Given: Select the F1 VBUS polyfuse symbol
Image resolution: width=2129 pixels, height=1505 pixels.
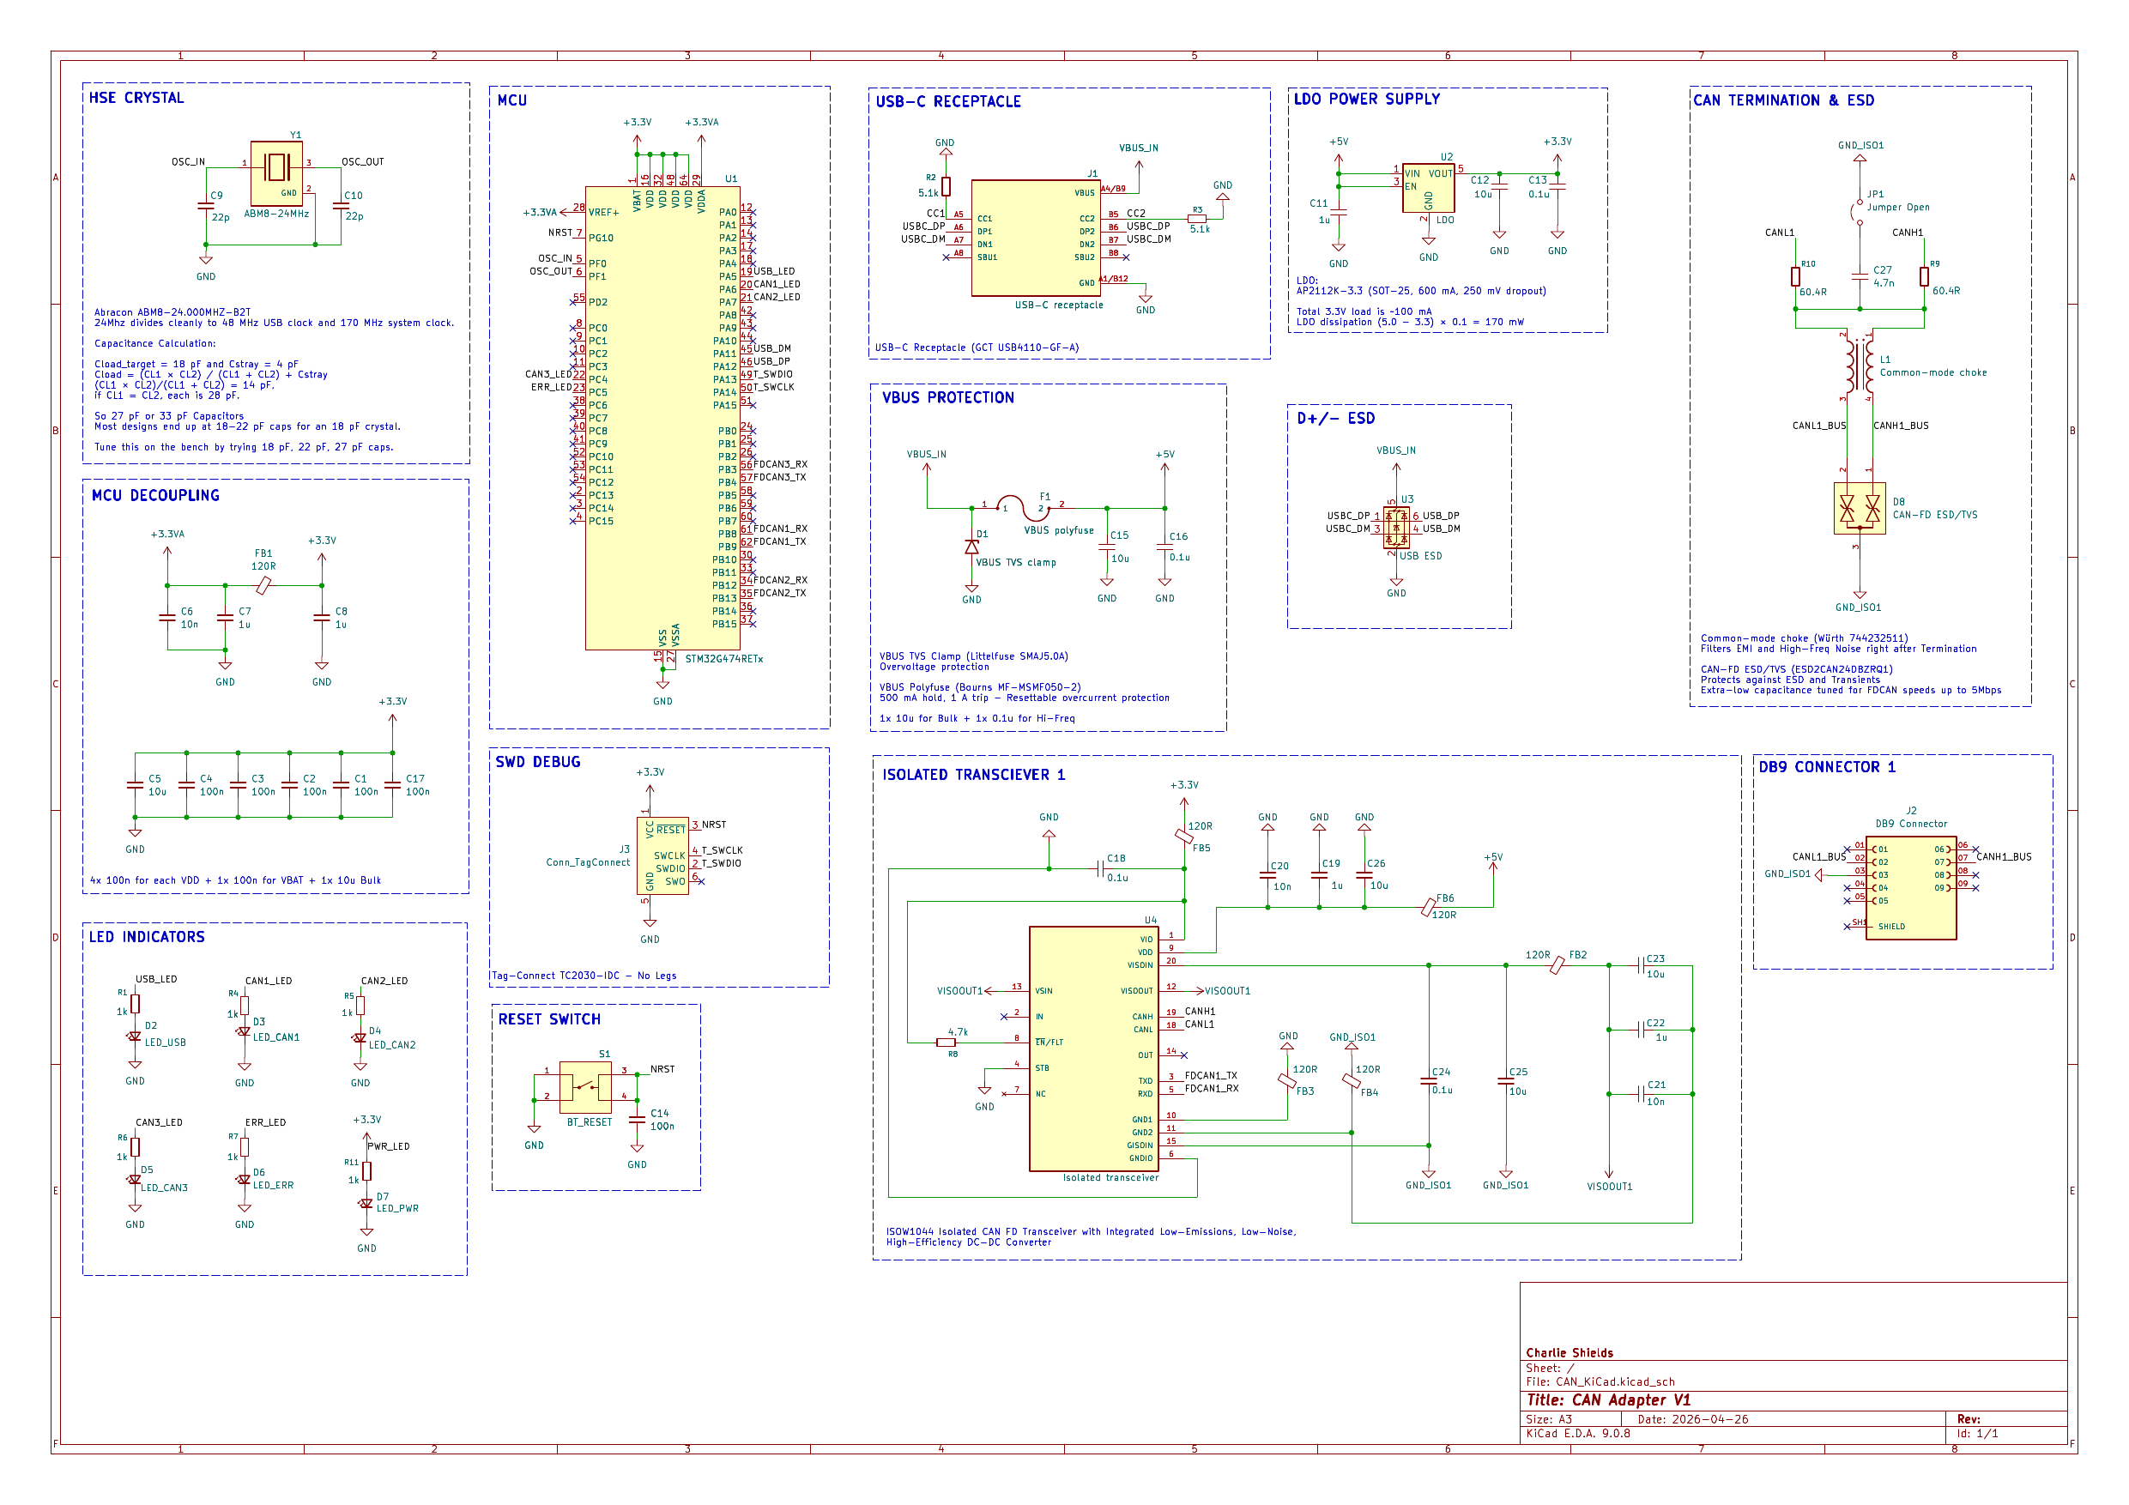Looking at the screenshot, I should coord(1023,507).
